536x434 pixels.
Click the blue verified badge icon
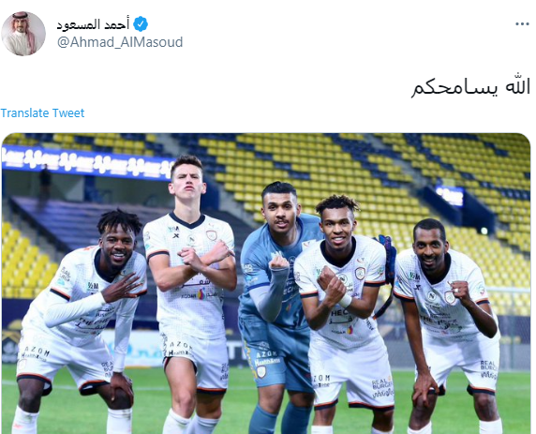tap(141, 24)
